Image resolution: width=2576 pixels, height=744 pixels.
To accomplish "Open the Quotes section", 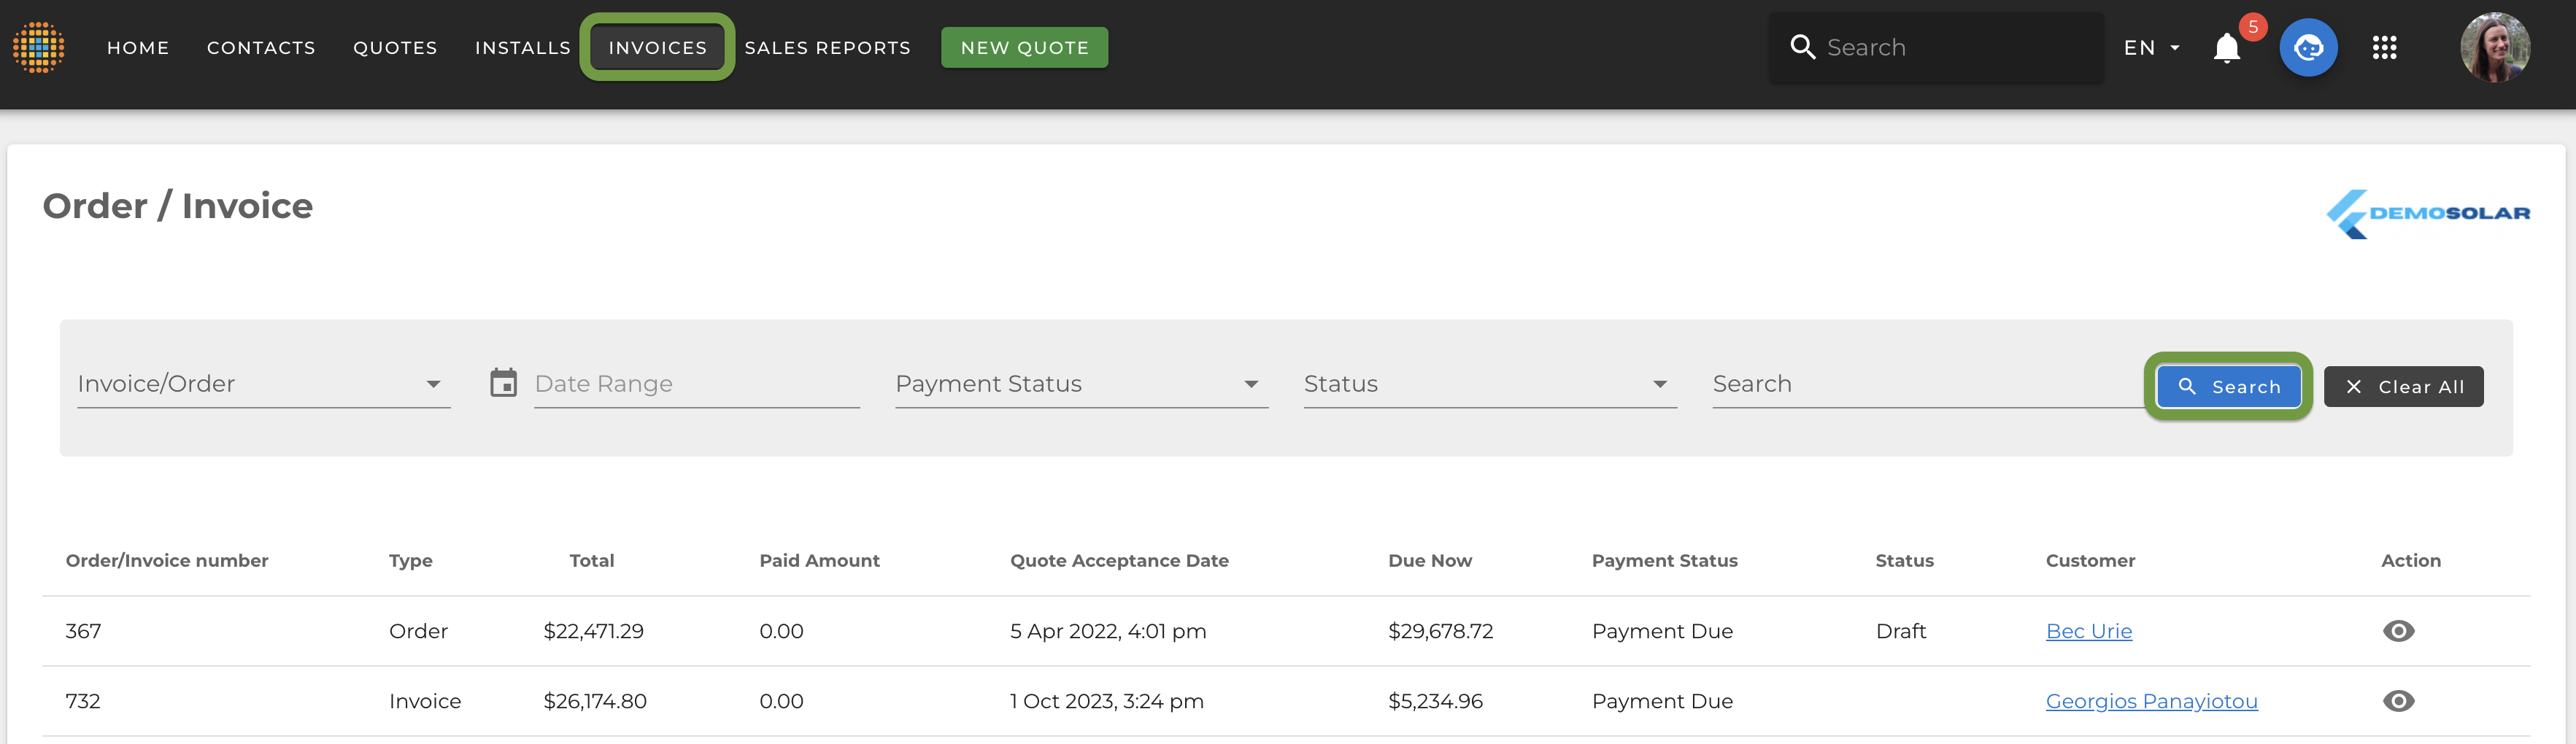I will (x=395, y=48).
